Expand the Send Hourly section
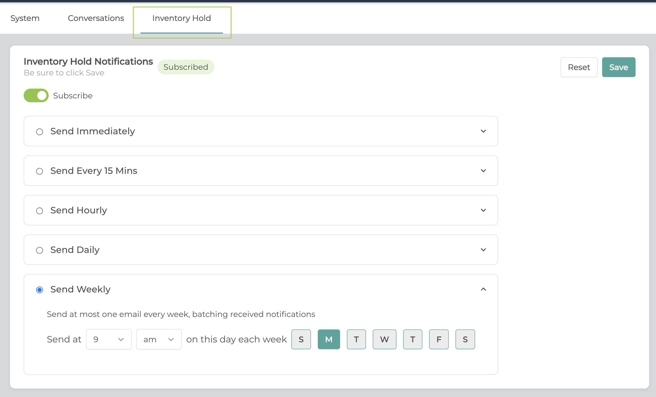 click(x=483, y=210)
